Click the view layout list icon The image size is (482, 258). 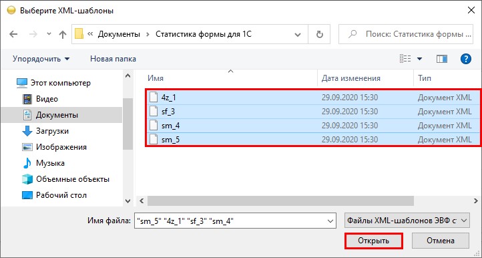[405, 59]
